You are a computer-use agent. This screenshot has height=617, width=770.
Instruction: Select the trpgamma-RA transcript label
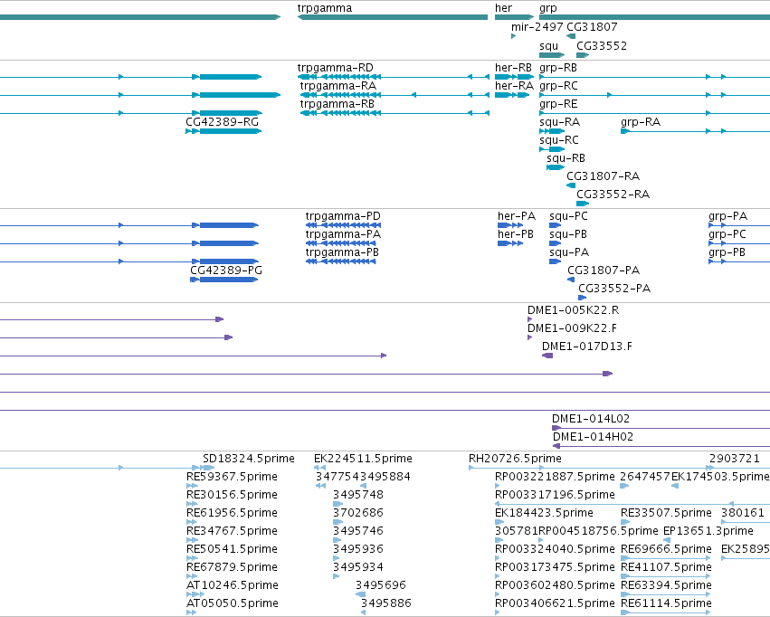coord(338,86)
